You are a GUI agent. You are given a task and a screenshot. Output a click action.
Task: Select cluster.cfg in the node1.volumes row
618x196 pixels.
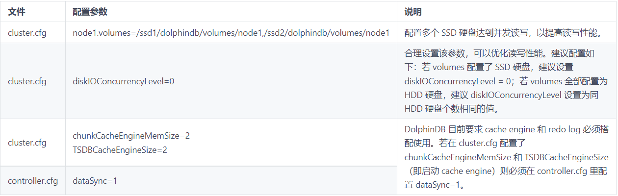(x=27, y=33)
